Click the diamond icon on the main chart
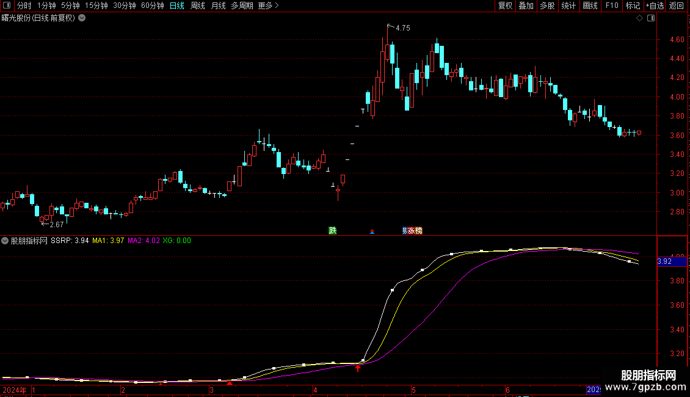The height and width of the screenshot is (397, 690). click(640, 18)
